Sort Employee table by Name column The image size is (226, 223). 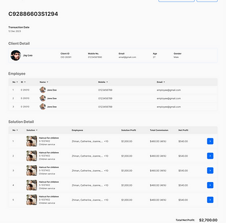pyautogui.click(x=44, y=82)
